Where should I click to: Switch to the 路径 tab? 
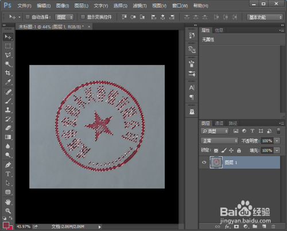pos(233,123)
